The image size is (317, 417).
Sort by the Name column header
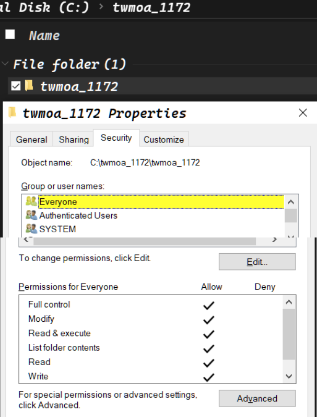pos(44,36)
